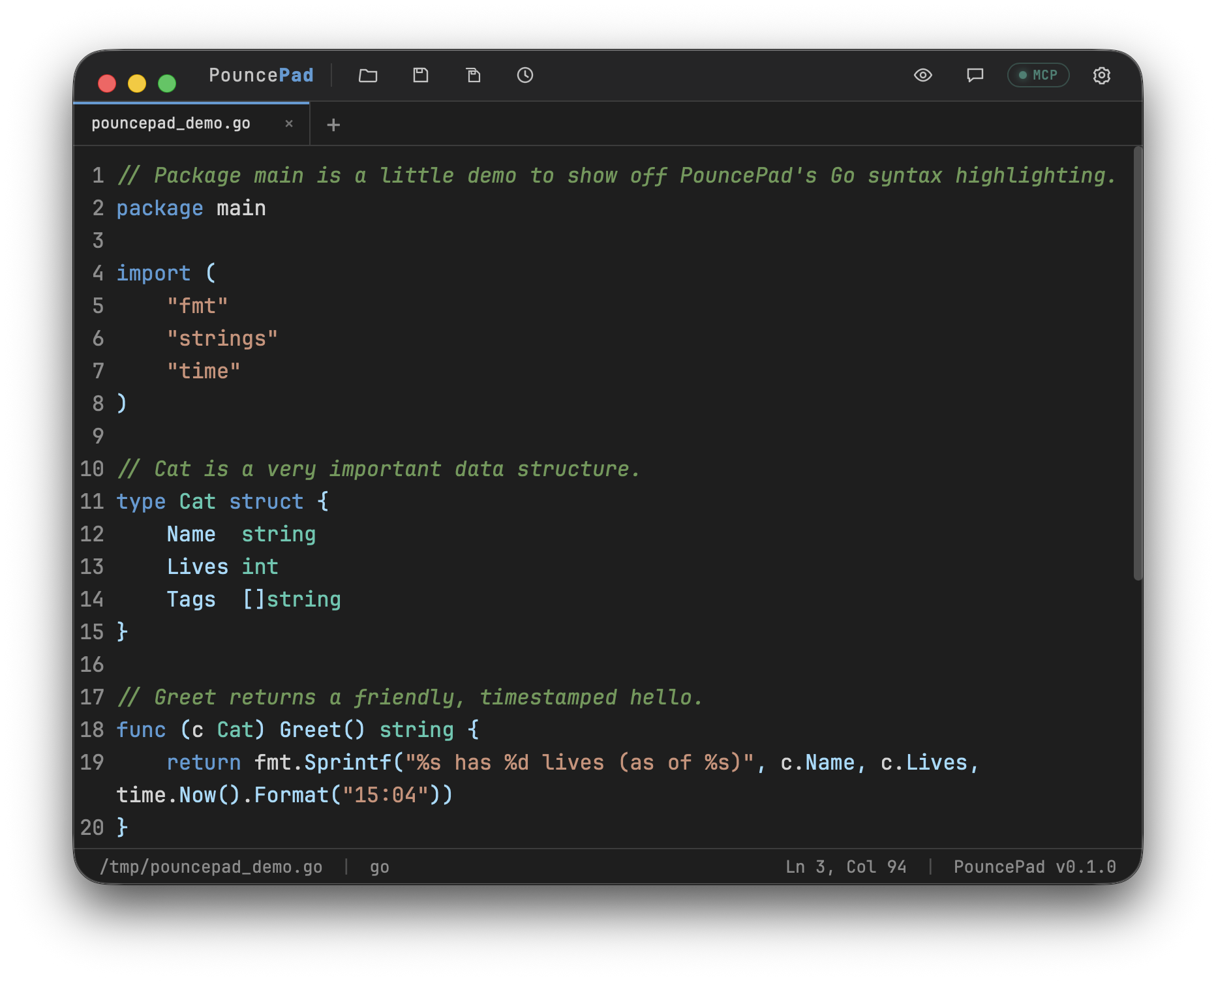This screenshot has height=981, width=1216.
Task: Click the Tags field on line 14
Action: [191, 600]
